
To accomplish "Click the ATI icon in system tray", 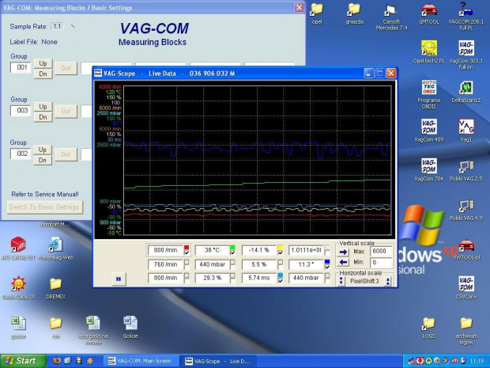I will click(x=455, y=361).
